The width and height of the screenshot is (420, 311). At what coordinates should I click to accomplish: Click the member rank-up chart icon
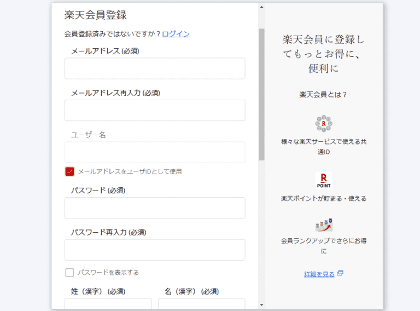(324, 225)
